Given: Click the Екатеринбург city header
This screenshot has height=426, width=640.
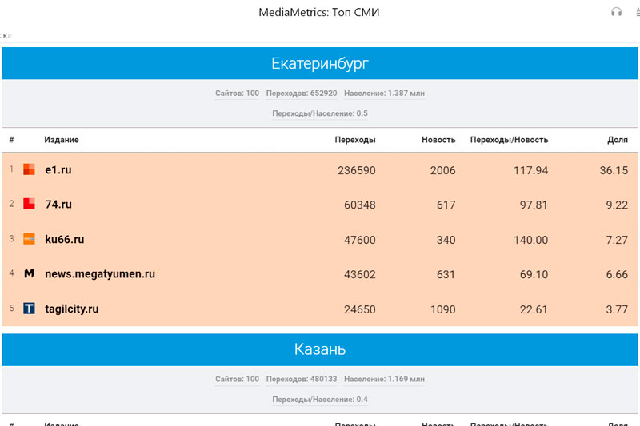Looking at the screenshot, I should click(x=320, y=63).
